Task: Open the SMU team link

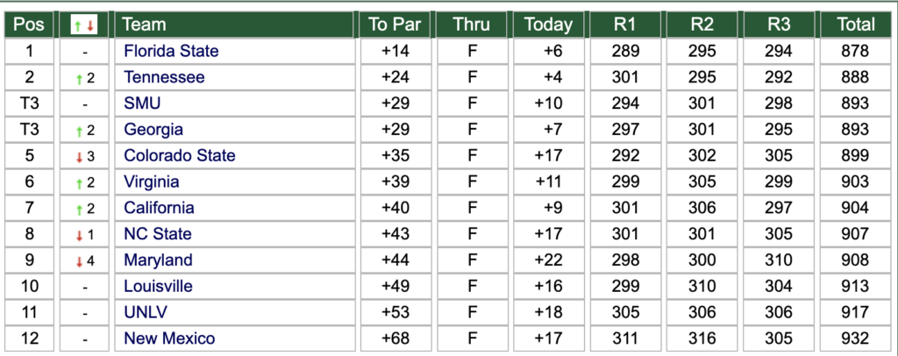Action: point(142,103)
